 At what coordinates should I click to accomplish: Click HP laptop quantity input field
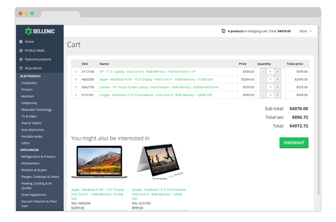point(270,72)
